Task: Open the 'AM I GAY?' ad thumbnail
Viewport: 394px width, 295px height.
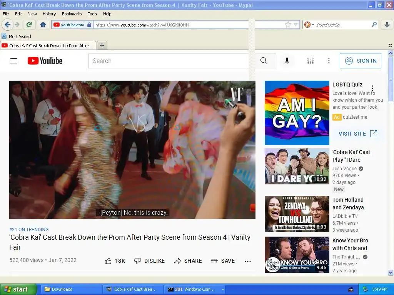Action: (x=297, y=113)
